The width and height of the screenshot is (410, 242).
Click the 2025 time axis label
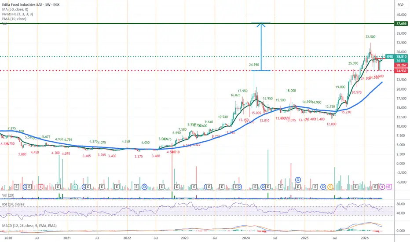[x=304, y=238]
